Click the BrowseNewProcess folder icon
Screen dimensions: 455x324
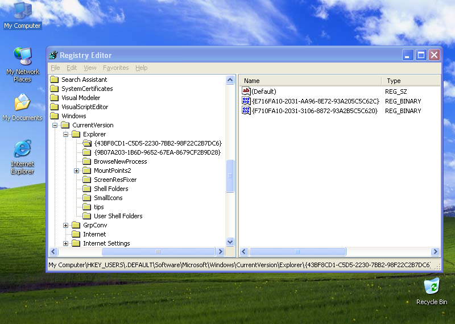(86, 161)
